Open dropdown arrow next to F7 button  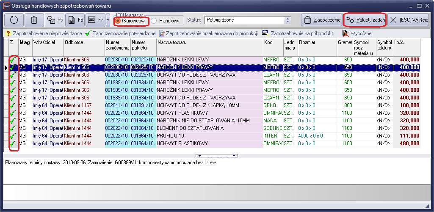pyautogui.click(x=108, y=20)
